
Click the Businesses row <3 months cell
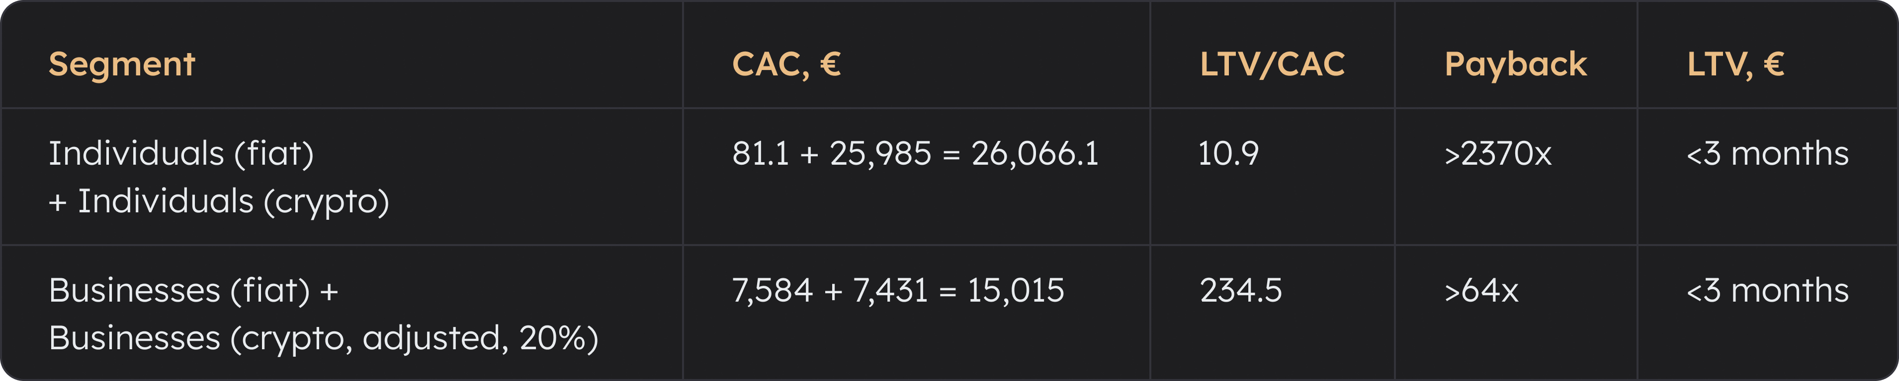[x=1767, y=291]
